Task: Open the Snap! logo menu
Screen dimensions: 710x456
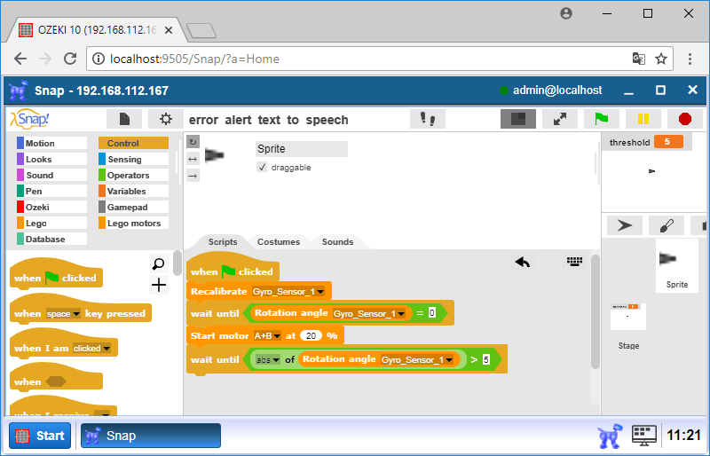Action: [x=30, y=119]
